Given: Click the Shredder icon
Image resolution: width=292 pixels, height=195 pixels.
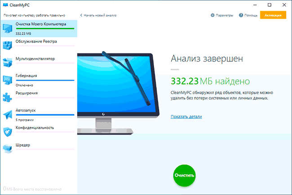Looking at the screenshot, I should click(x=8, y=149).
